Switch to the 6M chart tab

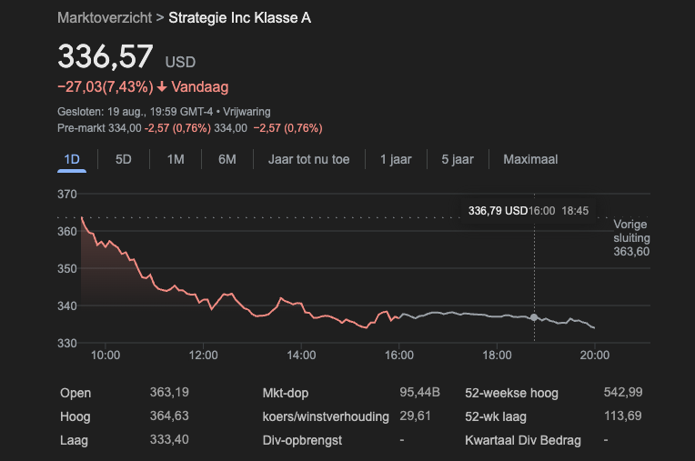pyautogui.click(x=227, y=159)
